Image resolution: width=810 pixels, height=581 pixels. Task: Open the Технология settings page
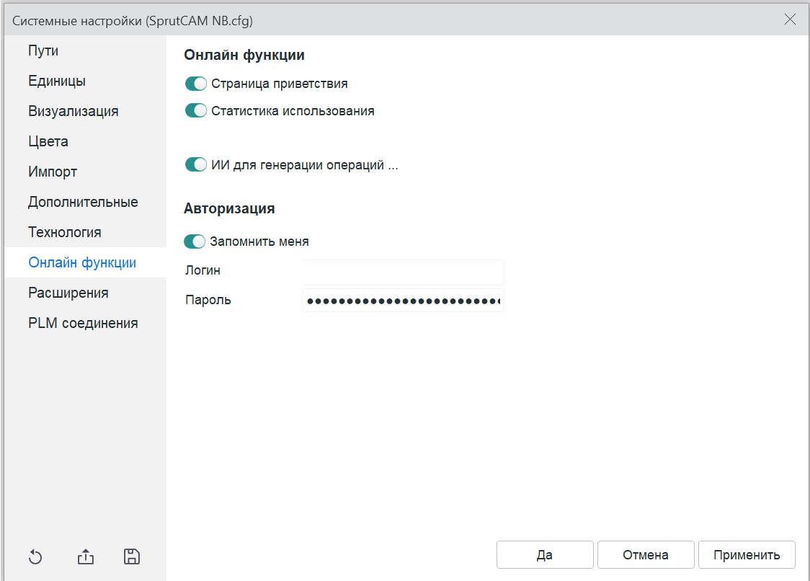coord(65,232)
